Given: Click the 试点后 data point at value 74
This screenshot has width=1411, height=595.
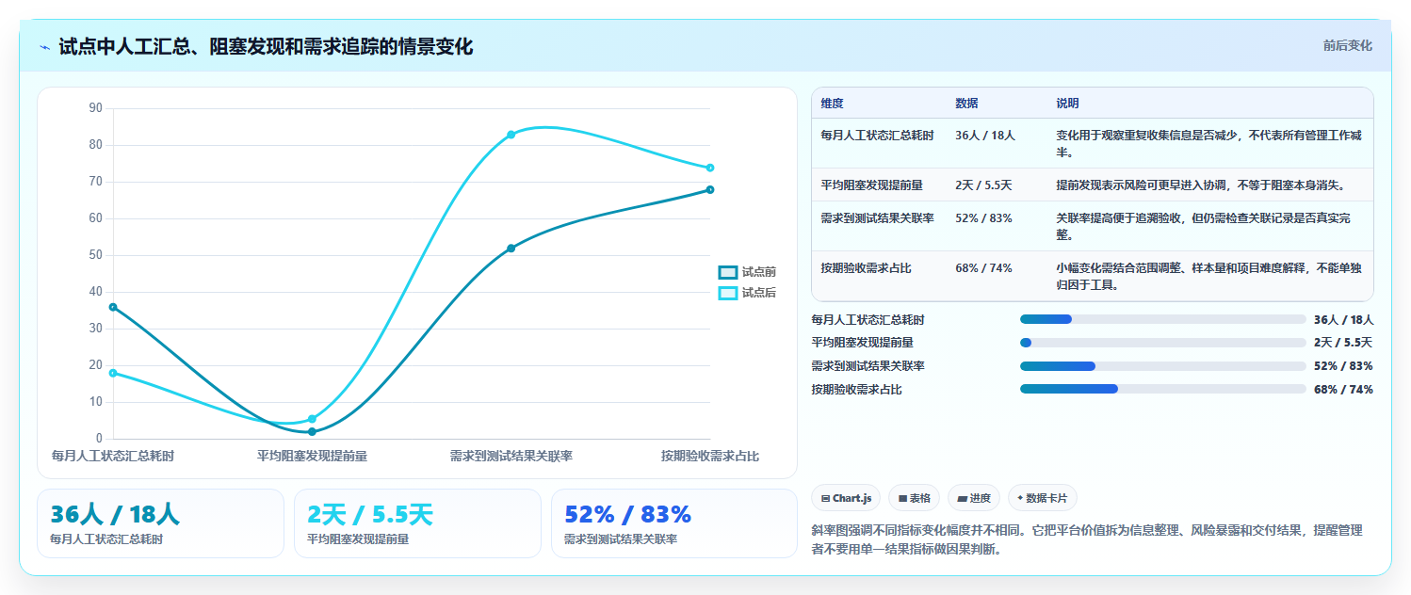Looking at the screenshot, I should pos(710,168).
